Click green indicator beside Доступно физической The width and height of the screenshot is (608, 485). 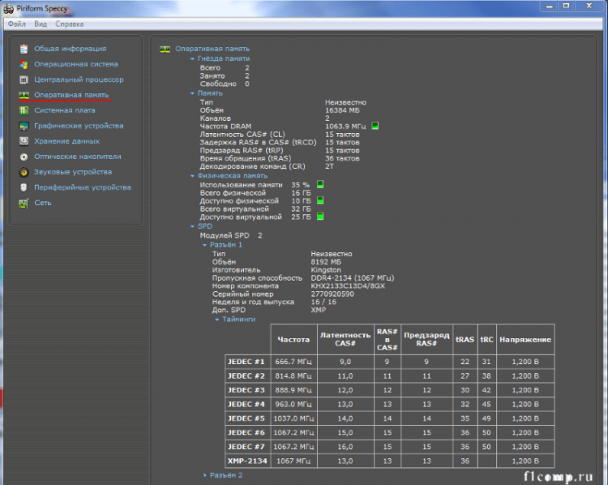click(x=320, y=200)
